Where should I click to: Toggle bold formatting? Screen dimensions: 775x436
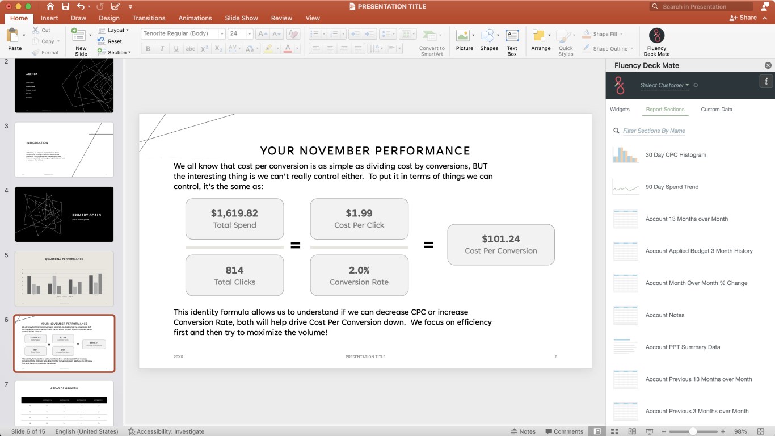(x=148, y=49)
